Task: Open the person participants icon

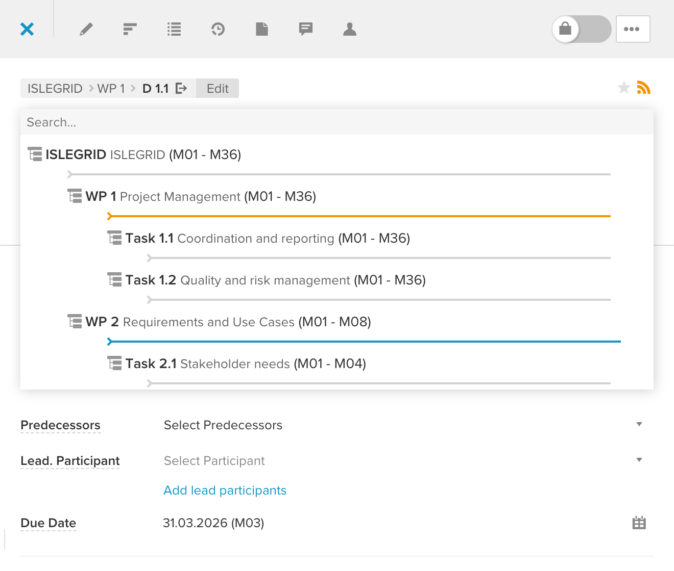Action: (350, 29)
